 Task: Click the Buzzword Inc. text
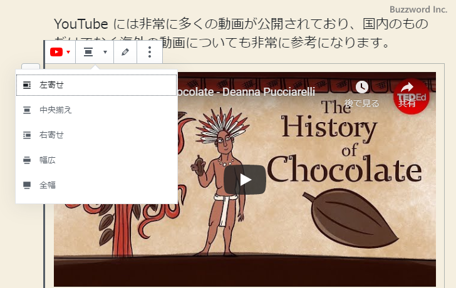pos(418,9)
